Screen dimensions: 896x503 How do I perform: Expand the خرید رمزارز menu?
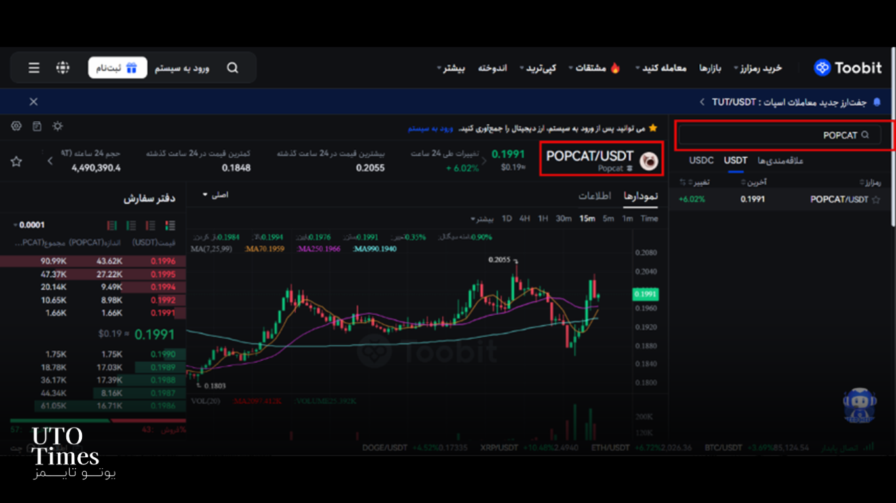tap(758, 68)
